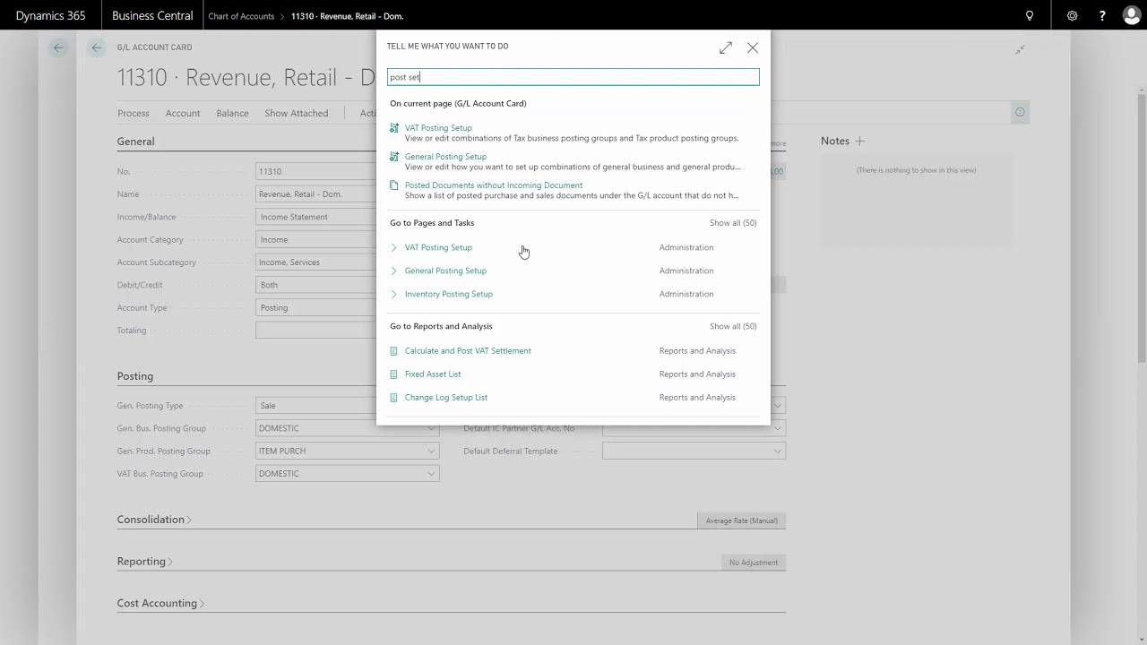The height and width of the screenshot is (645, 1147).
Task: Open the Gen. Posting Type field
Action: 316,406
